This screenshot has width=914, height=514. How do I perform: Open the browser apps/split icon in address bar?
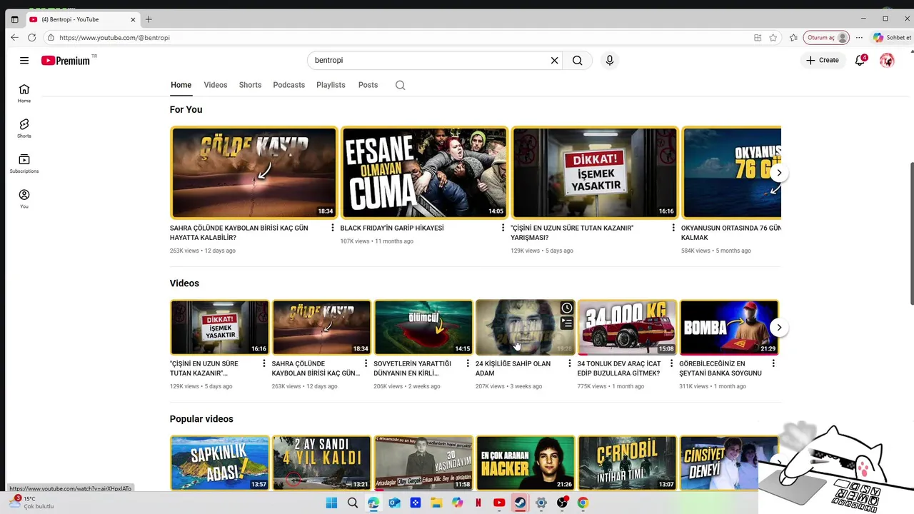coord(758,38)
